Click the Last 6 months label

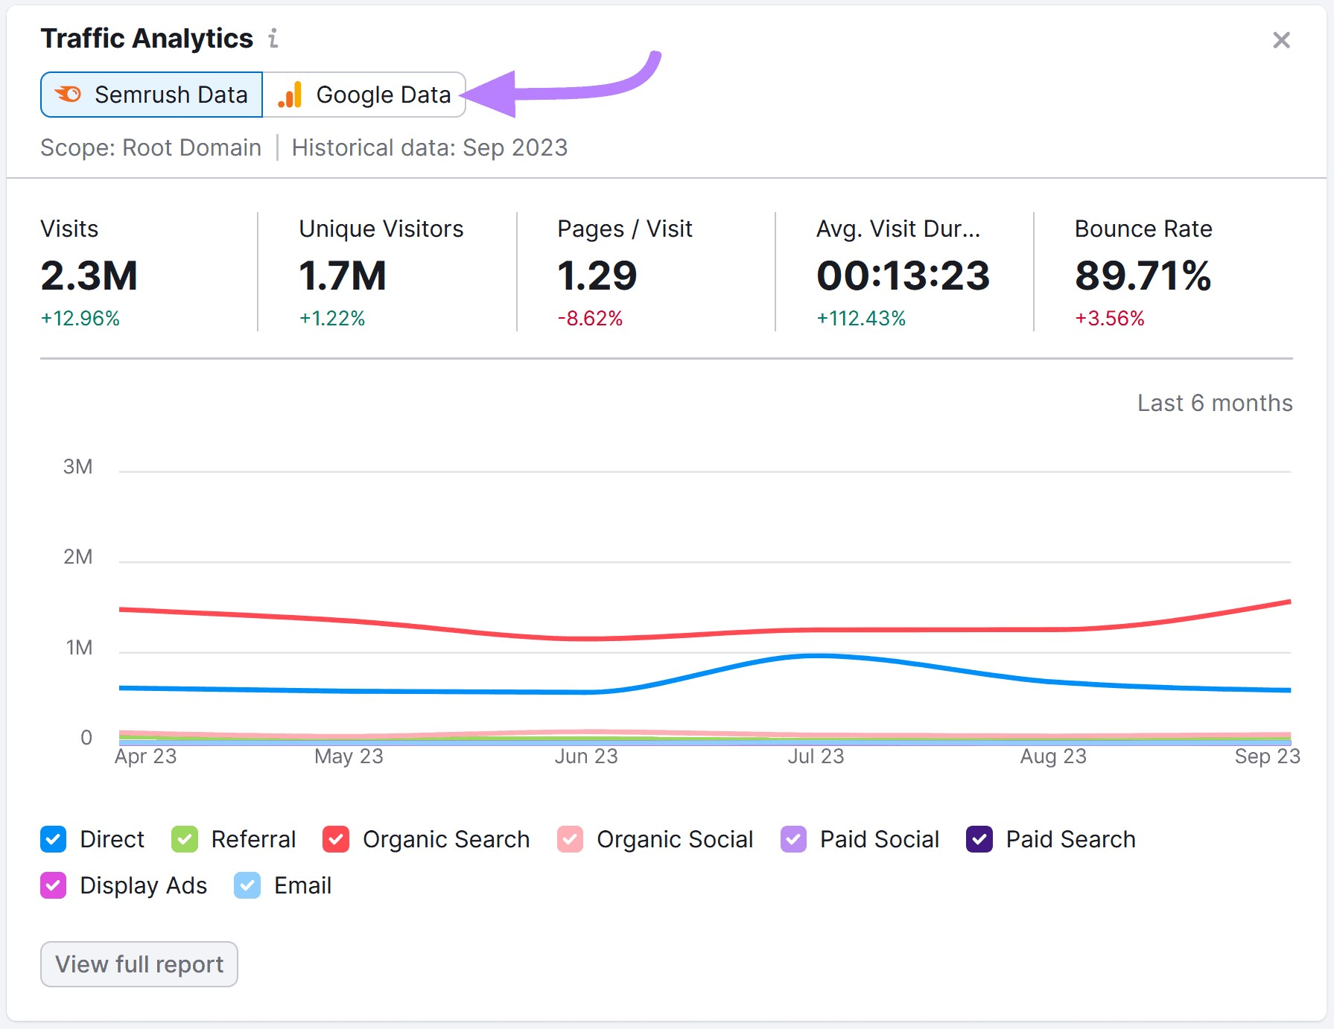click(1215, 403)
